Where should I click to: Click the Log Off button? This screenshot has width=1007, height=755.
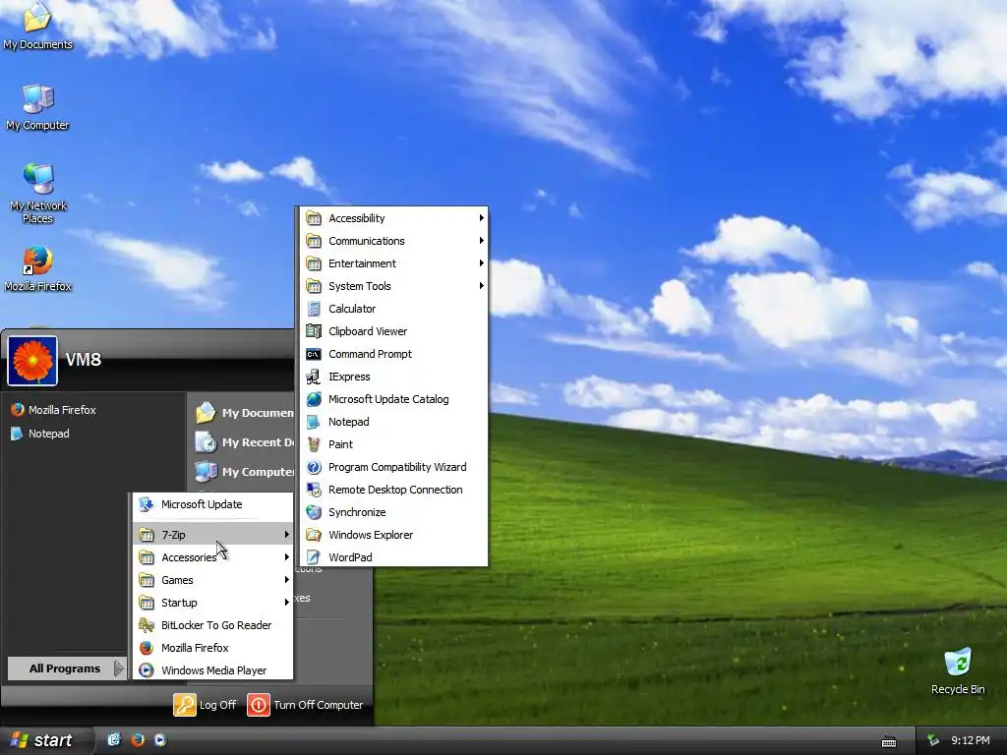click(x=206, y=705)
